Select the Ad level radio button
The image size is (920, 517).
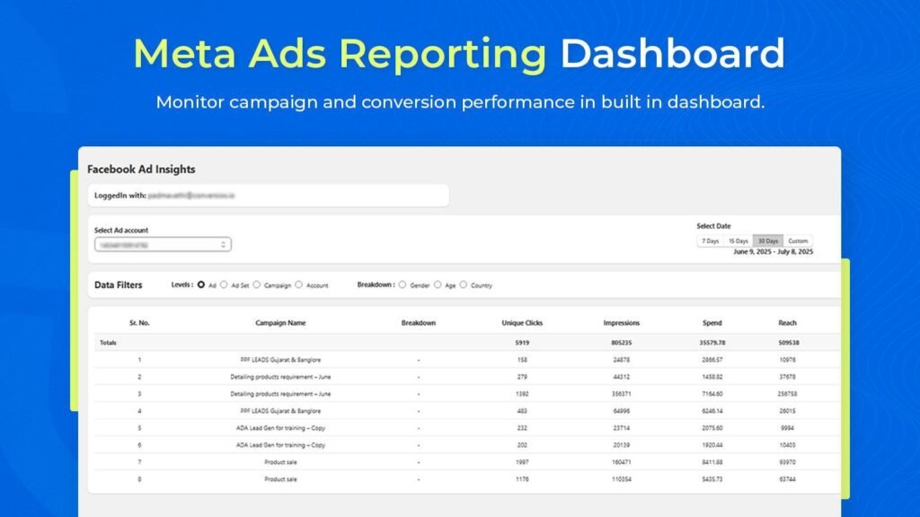click(200, 285)
